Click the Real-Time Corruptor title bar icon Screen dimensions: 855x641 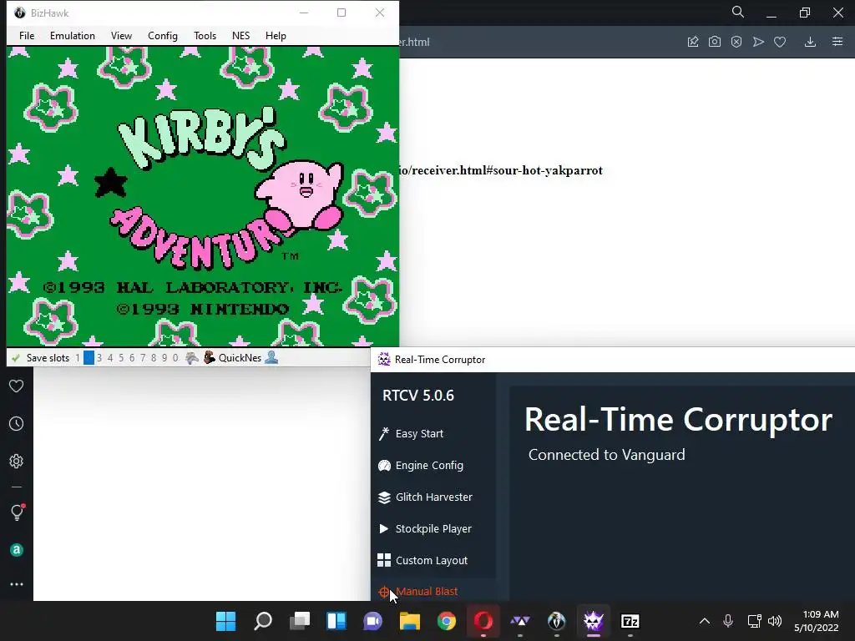point(384,359)
